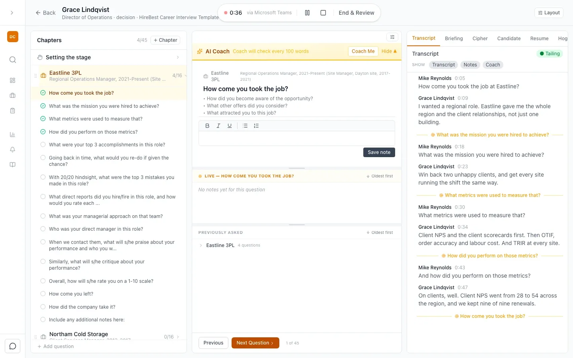This screenshot has width=573, height=358.
Task: Stop the interview recording
Action: [x=323, y=13]
